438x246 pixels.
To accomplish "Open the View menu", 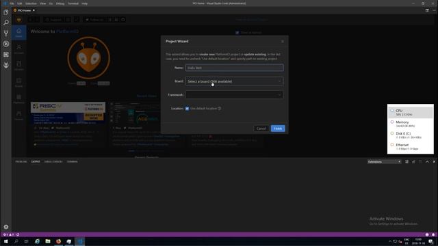I will 42,3.
